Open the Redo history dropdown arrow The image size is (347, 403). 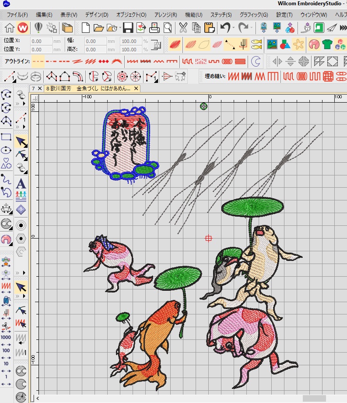[251, 28]
